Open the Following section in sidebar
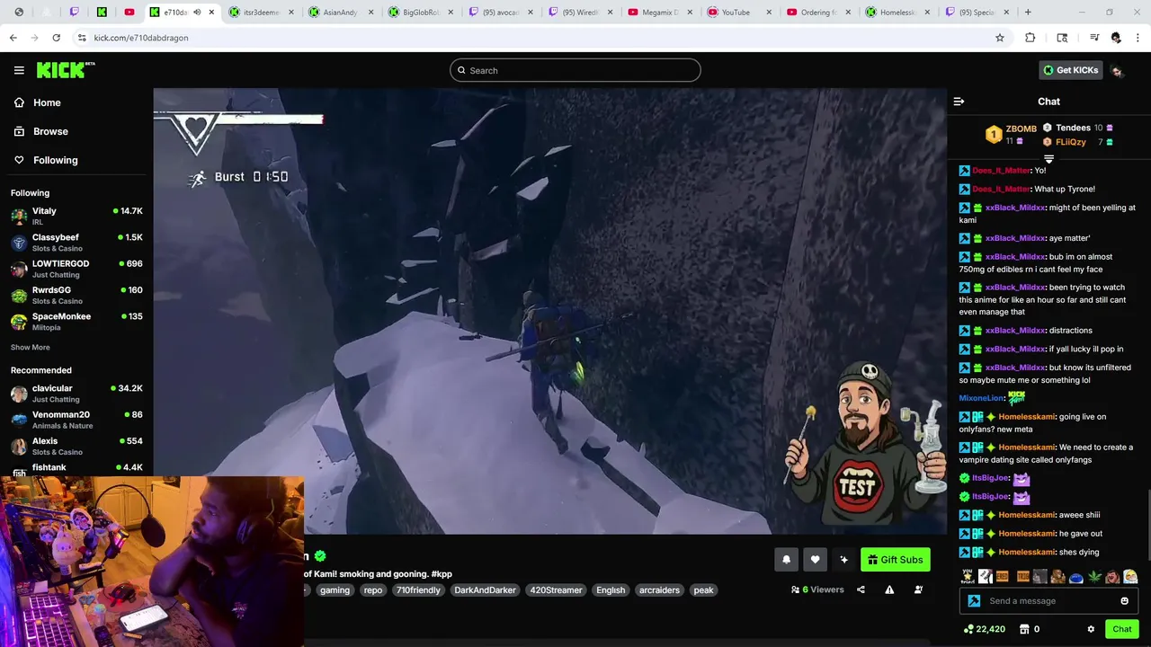Viewport: 1151px width, 647px height. (x=45, y=160)
